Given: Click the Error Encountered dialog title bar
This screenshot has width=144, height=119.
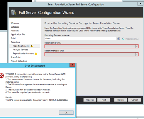Looking at the screenshot, I should [35, 66].
